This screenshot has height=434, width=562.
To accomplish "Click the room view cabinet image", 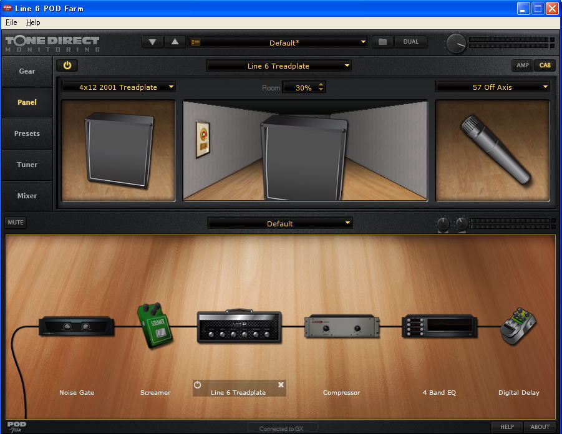I will [306, 150].
